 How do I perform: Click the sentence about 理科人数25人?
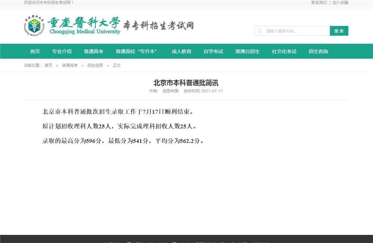coord(120,126)
